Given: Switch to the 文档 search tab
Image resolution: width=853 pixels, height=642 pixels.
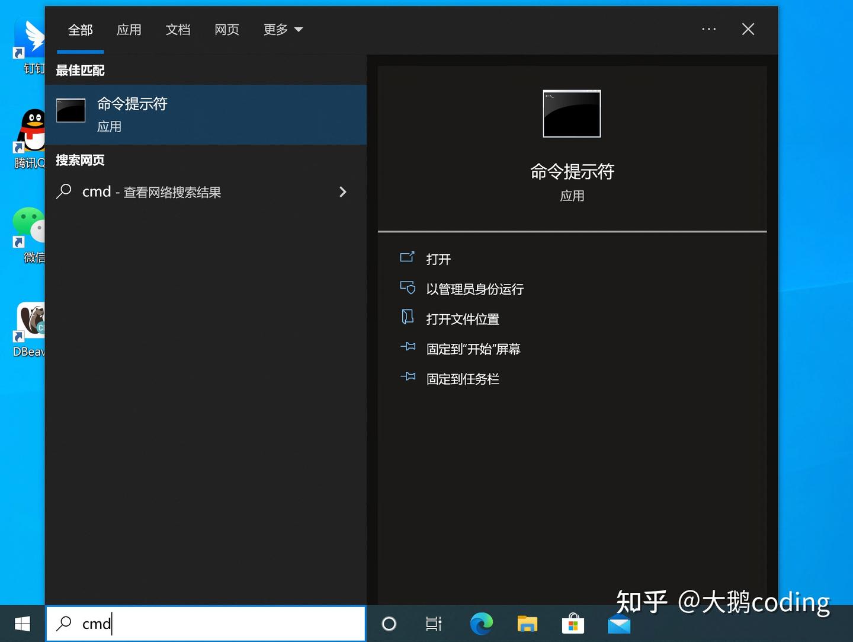Looking at the screenshot, I should click(178, 30).
